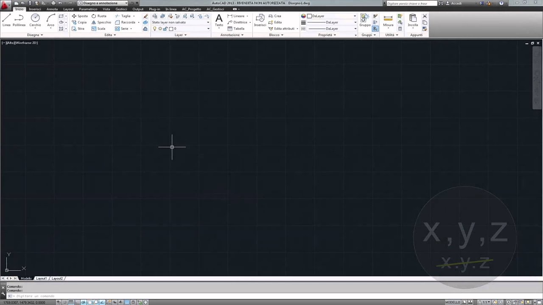Toggle the MODELLO model space button
The width and height of the screenshot is (543, 305).
[453, 302]
